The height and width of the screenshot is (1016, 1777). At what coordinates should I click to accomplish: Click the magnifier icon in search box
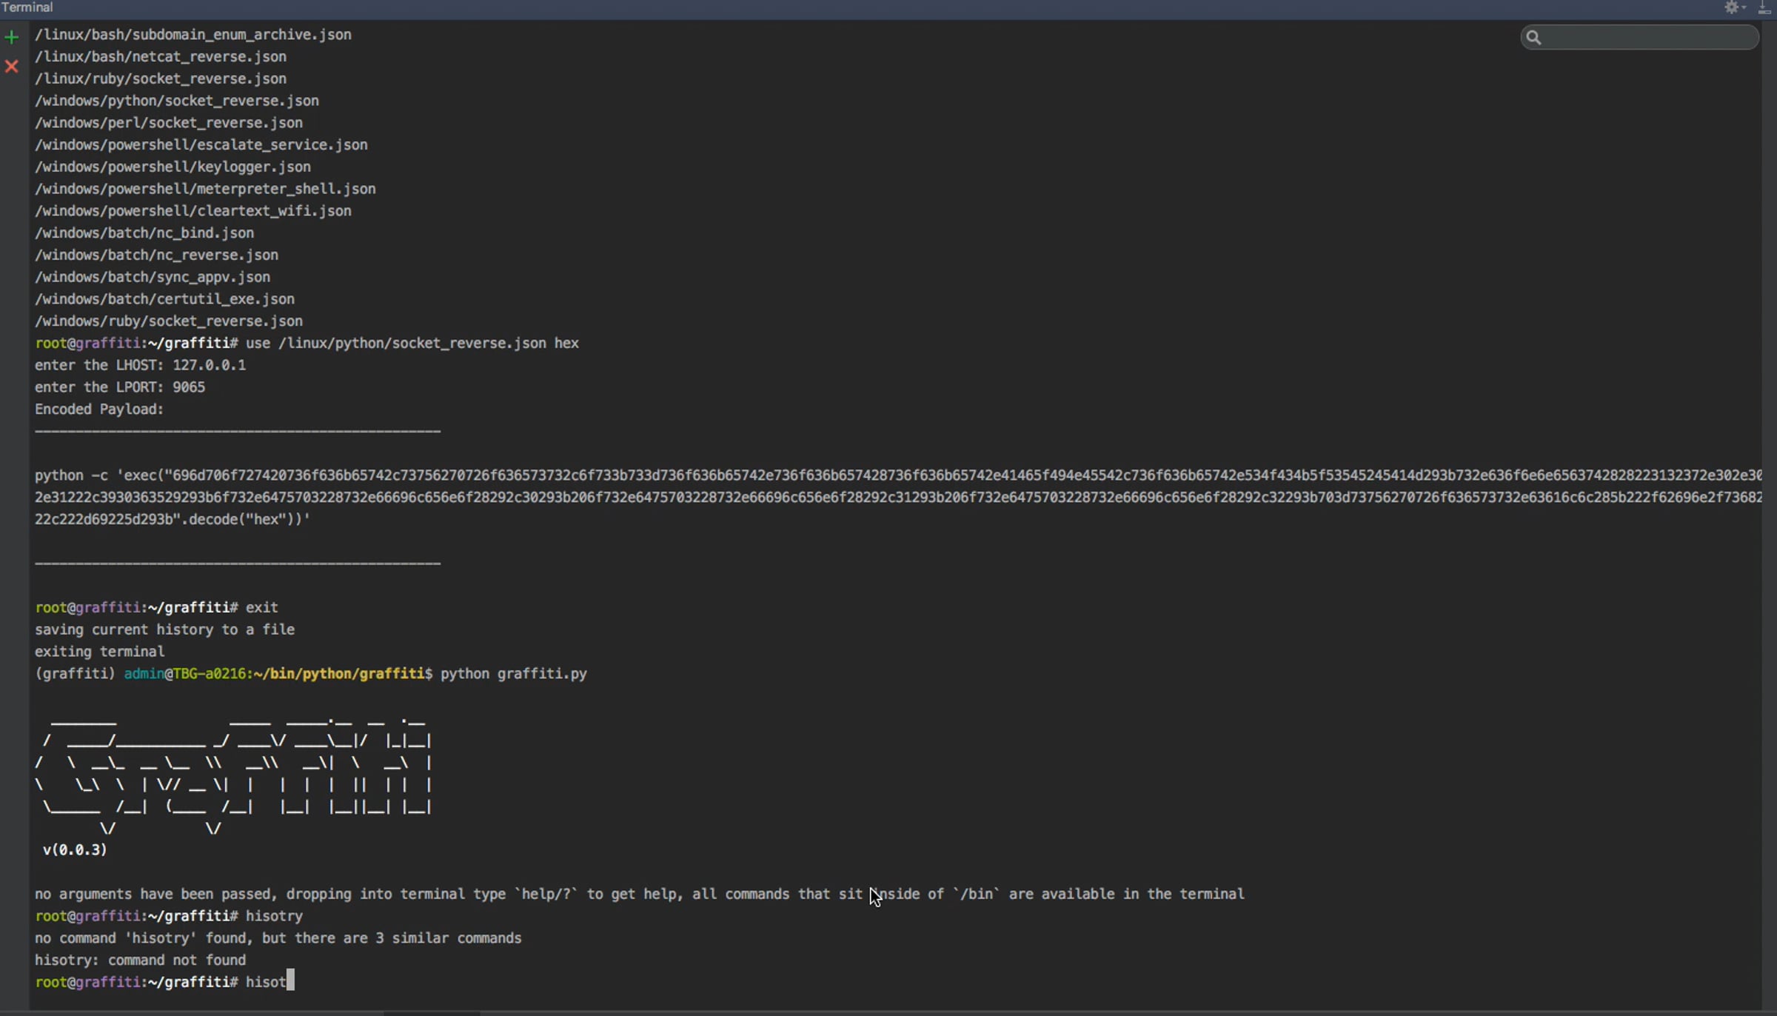click(x=1533, y=37)
